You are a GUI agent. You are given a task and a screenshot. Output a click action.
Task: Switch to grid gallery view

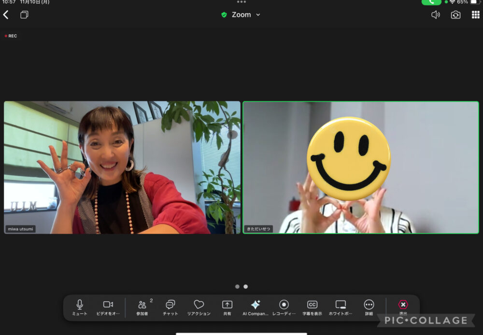point(475,15)
